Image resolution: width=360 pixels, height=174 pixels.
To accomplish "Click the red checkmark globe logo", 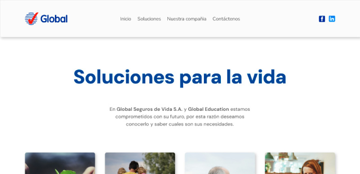I will (31, 19).
